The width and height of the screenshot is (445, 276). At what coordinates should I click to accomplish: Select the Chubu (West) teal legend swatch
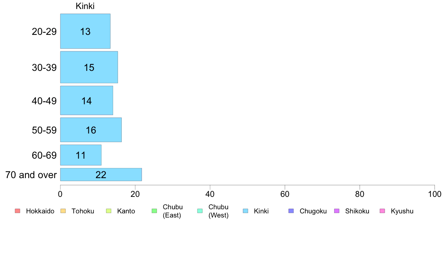(x=200, y=211)
